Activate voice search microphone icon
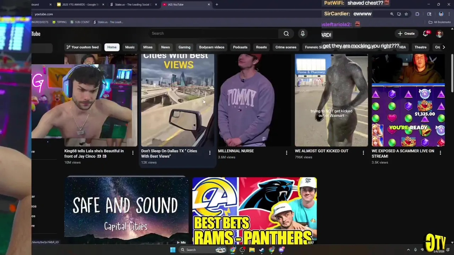454x255 pixels. (x=303, y=33)
